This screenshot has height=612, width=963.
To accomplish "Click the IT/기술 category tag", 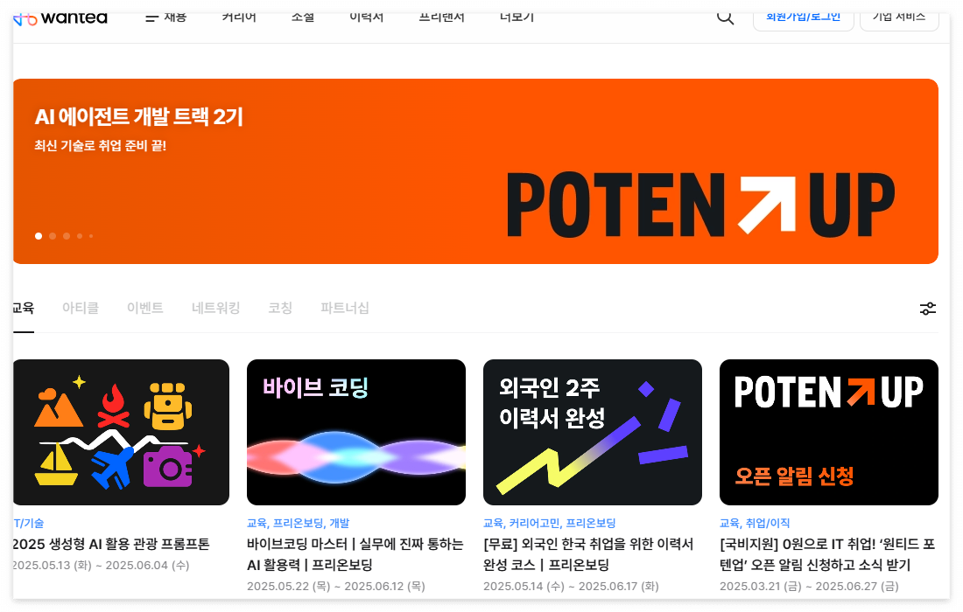I will point(28,523).
